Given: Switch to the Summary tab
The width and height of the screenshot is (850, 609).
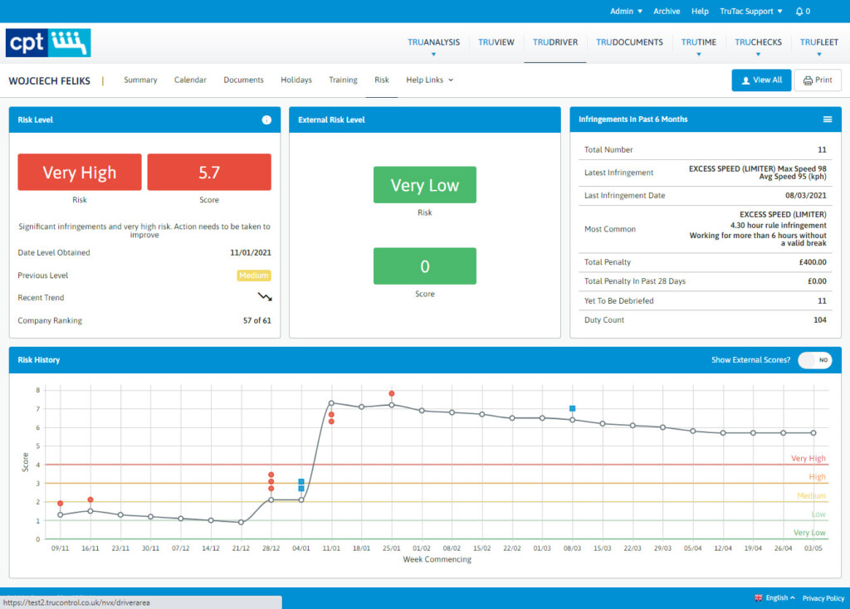Looking at the screenshot, I should (140, 80).
